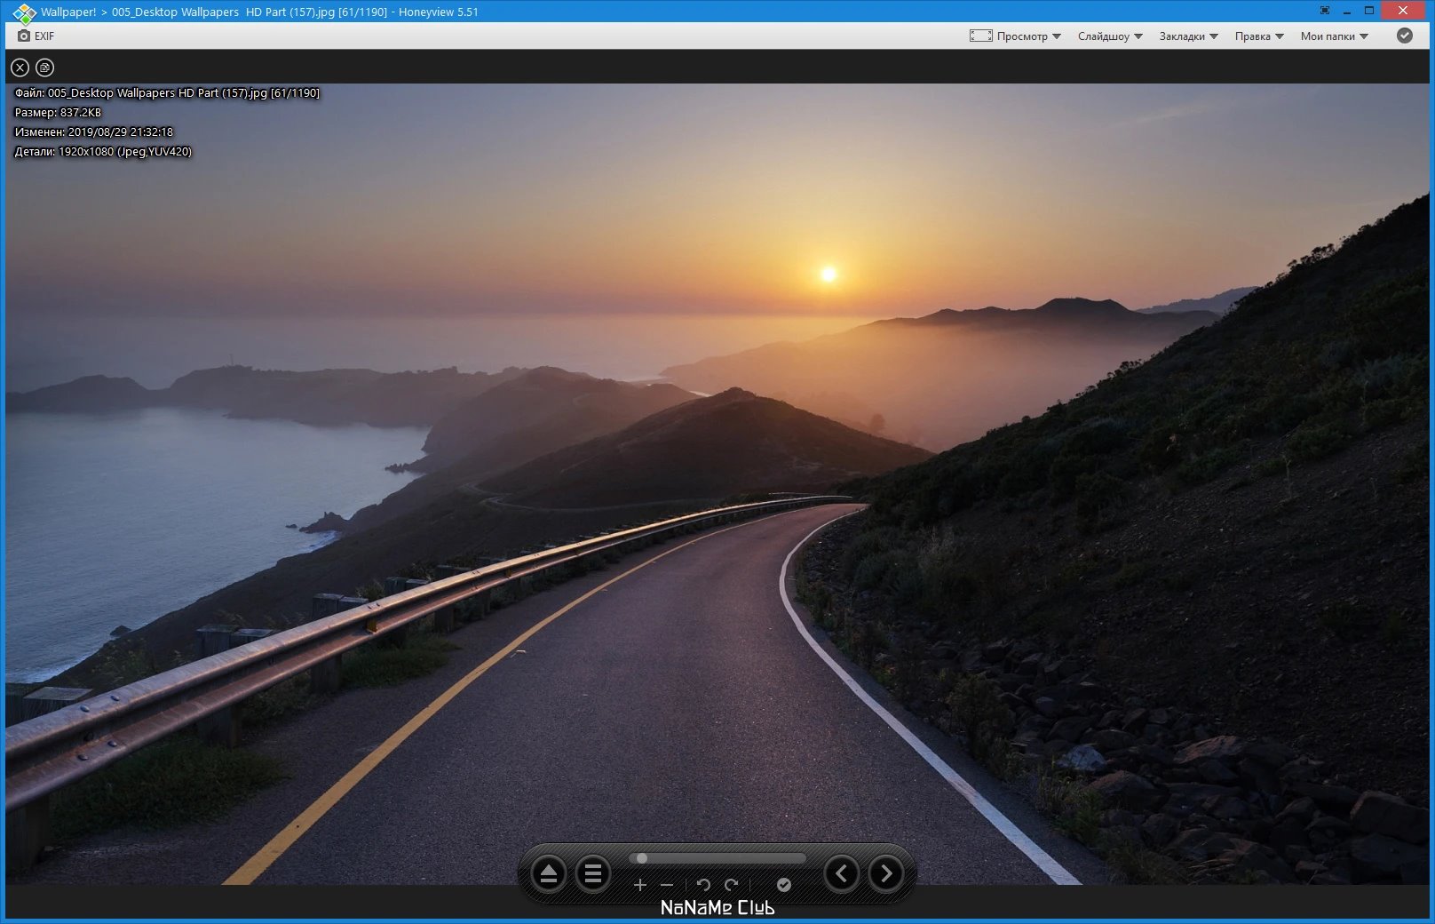Rotate image clockwise
The image size is (1435, 924).
click(x=732, y=885)
